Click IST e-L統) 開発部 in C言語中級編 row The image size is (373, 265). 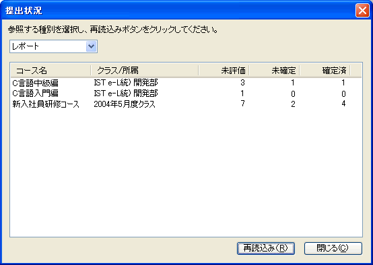pos(126,83)
